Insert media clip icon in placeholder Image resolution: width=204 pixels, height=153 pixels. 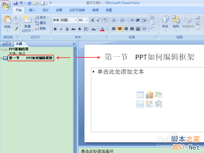[158, 104]
